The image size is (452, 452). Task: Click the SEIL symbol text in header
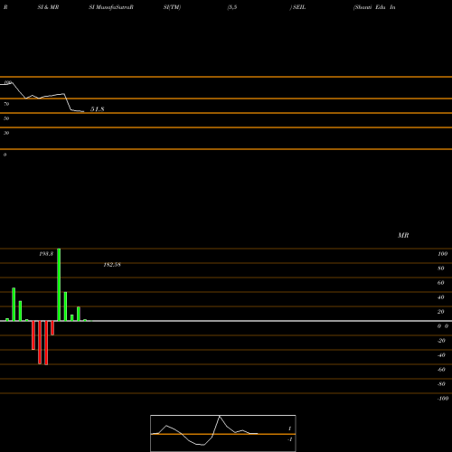299,7
